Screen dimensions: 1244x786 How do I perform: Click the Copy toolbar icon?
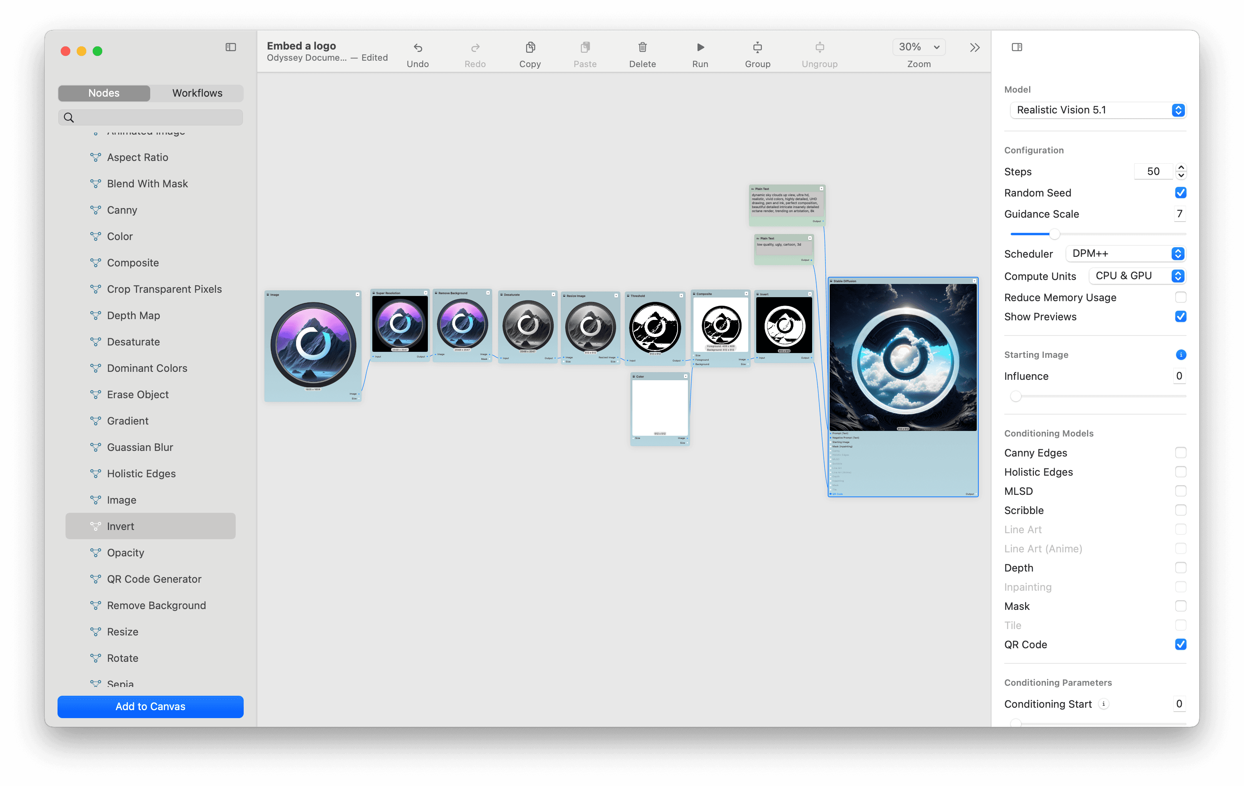530,48
